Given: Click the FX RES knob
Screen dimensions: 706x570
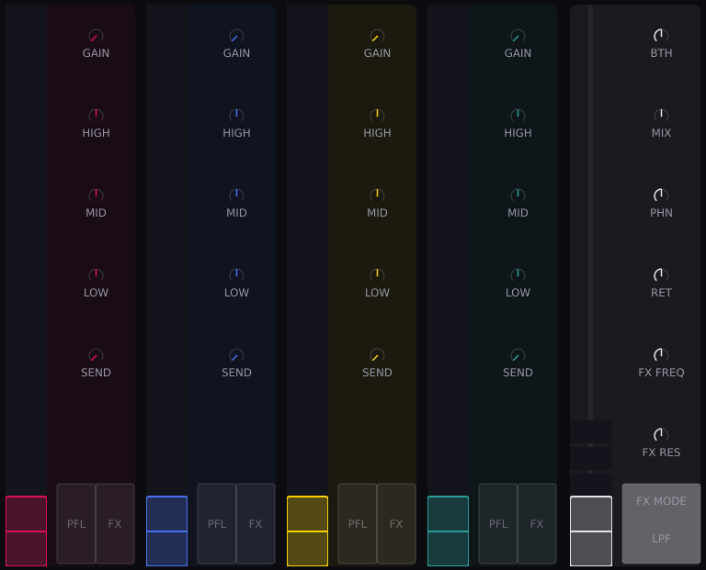Looking at the screenshot, I should pyautogui.click(x=661, y=435).
